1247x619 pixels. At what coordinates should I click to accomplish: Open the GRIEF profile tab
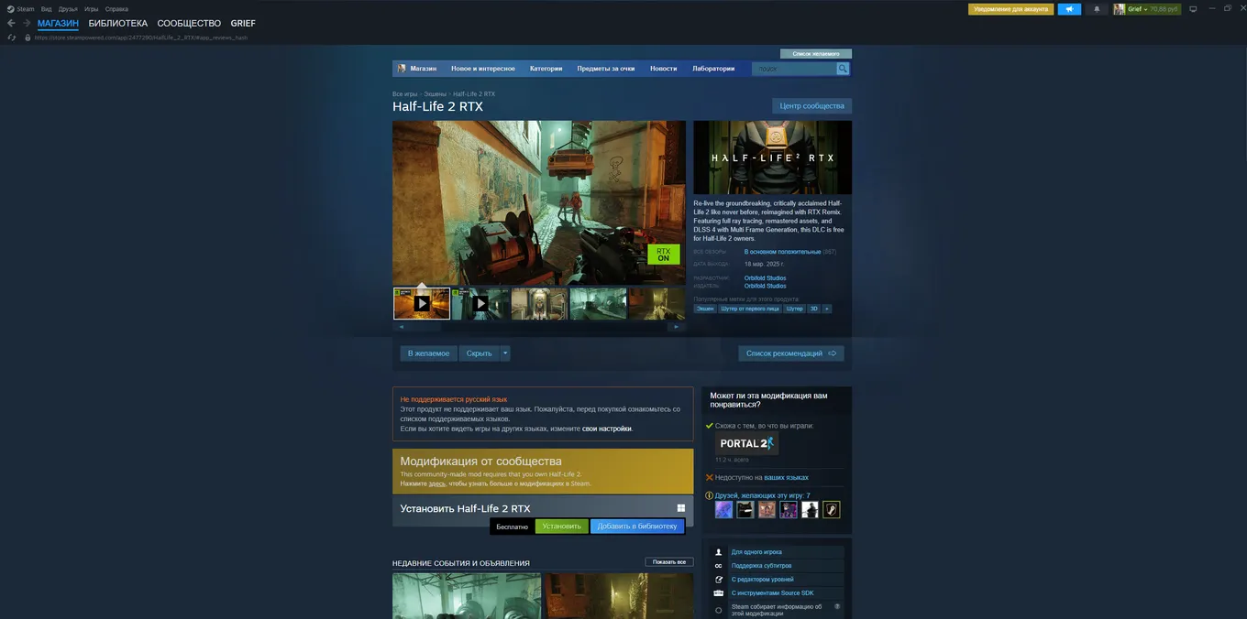pos(243,23)
